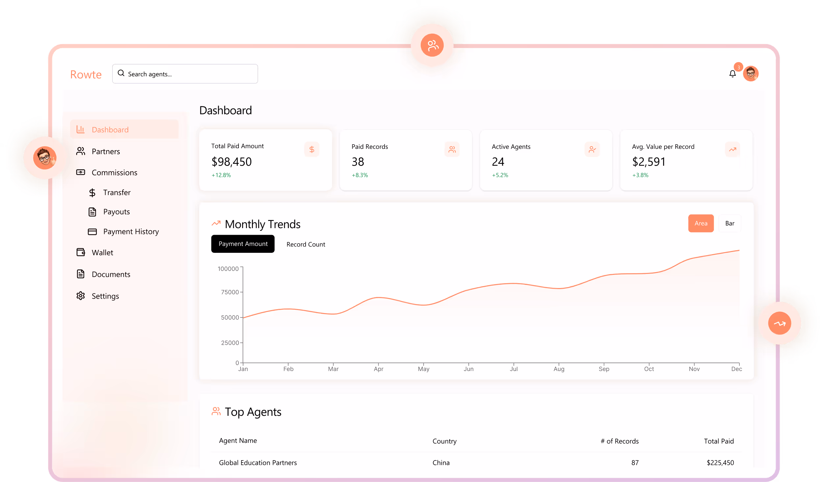Click users icon on Paid Records card
The image size is (825, 482).
coord(452,149)
